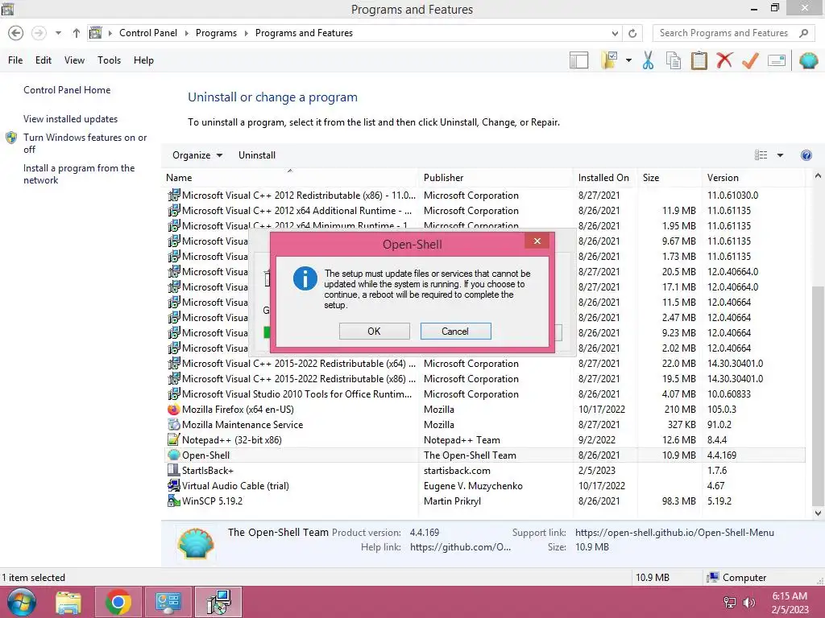Click the Forward navigation arrow
The height and width of the screenshot is (618, 825).
(39, 33)
